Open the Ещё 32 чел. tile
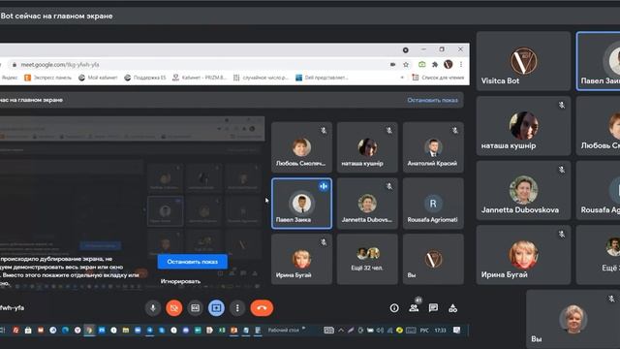This screenshot has height=349, width=620. point(367,259)
